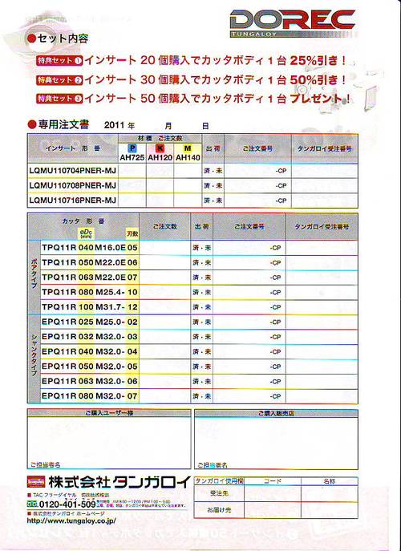
Task: Click the AH120 grade label
Action: tap(160, 158)
